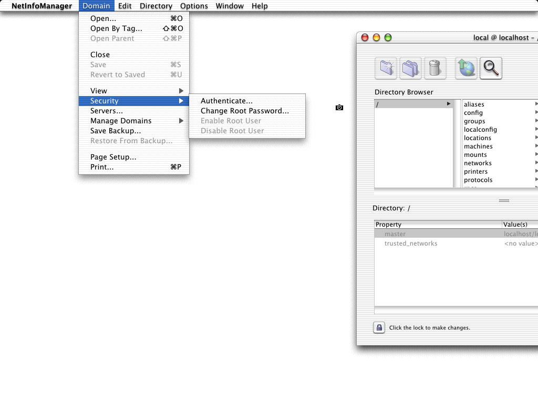
Task: Select aliases directory in browser
Action: [500, 104]
